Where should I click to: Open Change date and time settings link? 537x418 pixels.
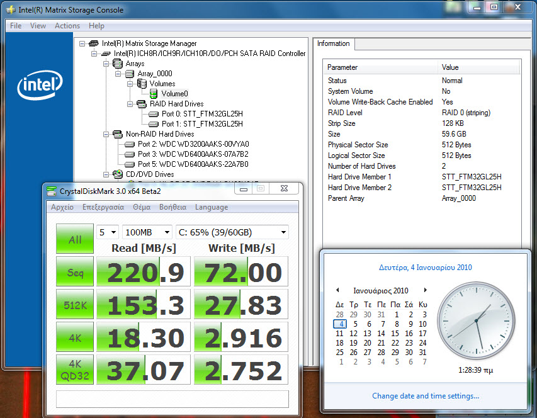[x=426, y=396]
